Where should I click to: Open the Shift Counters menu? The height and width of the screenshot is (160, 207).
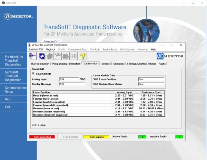(x=127, y=49)
